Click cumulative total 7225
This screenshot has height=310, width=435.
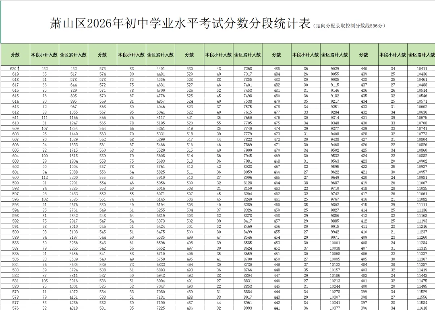161,308
